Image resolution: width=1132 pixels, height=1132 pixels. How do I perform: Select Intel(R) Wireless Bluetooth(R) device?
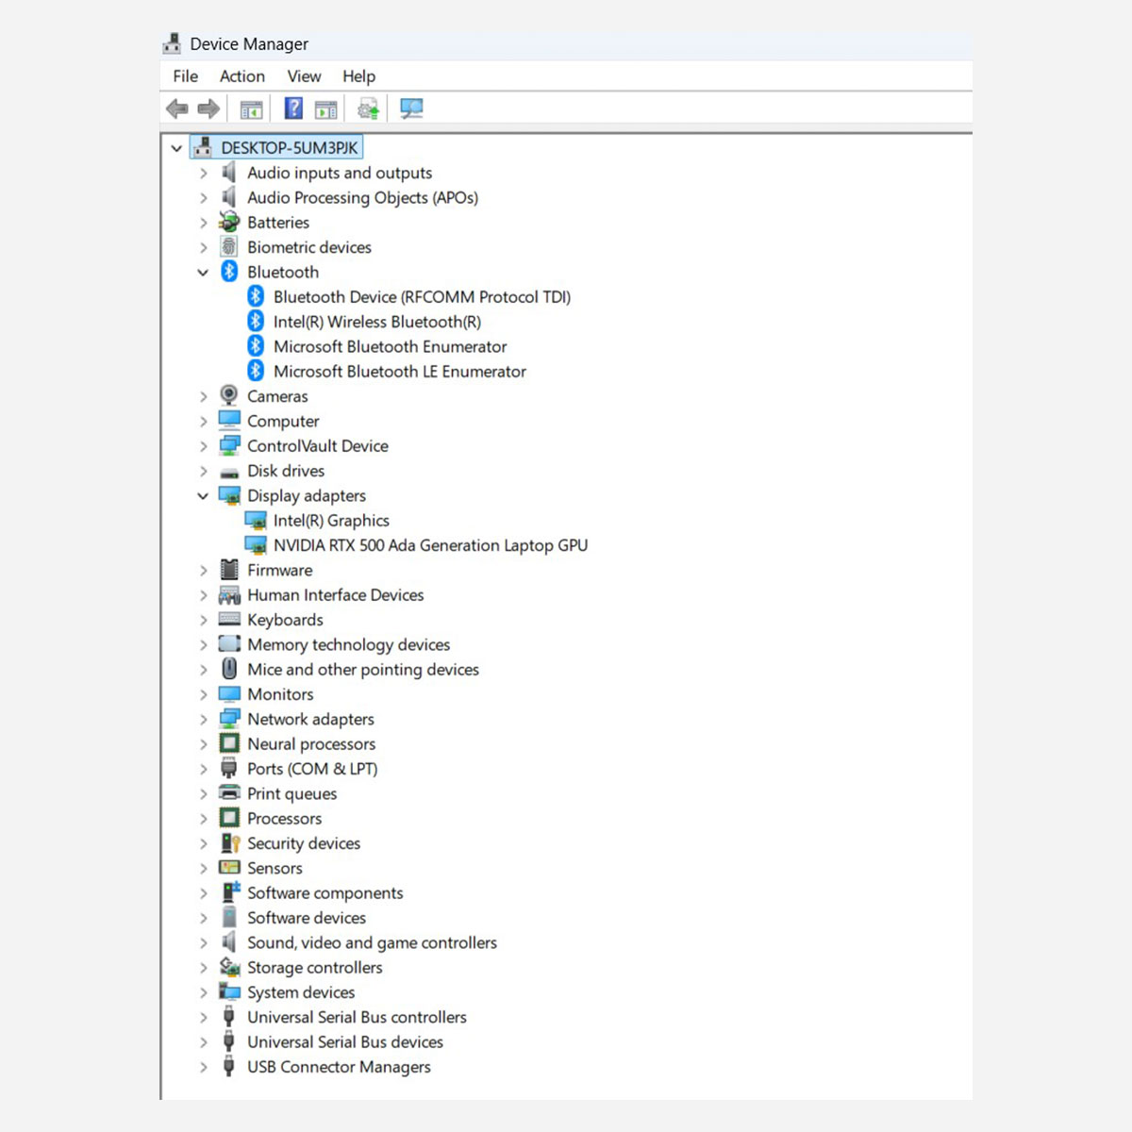pyautogui.click(x=376, y=322)
